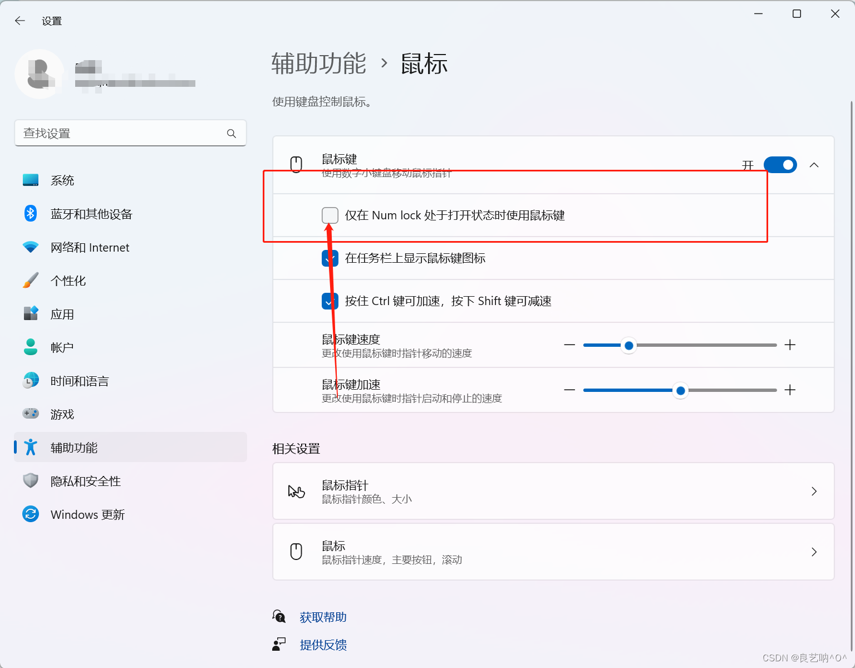Click the globe clock icon for 时间和语言

[31, 381]
